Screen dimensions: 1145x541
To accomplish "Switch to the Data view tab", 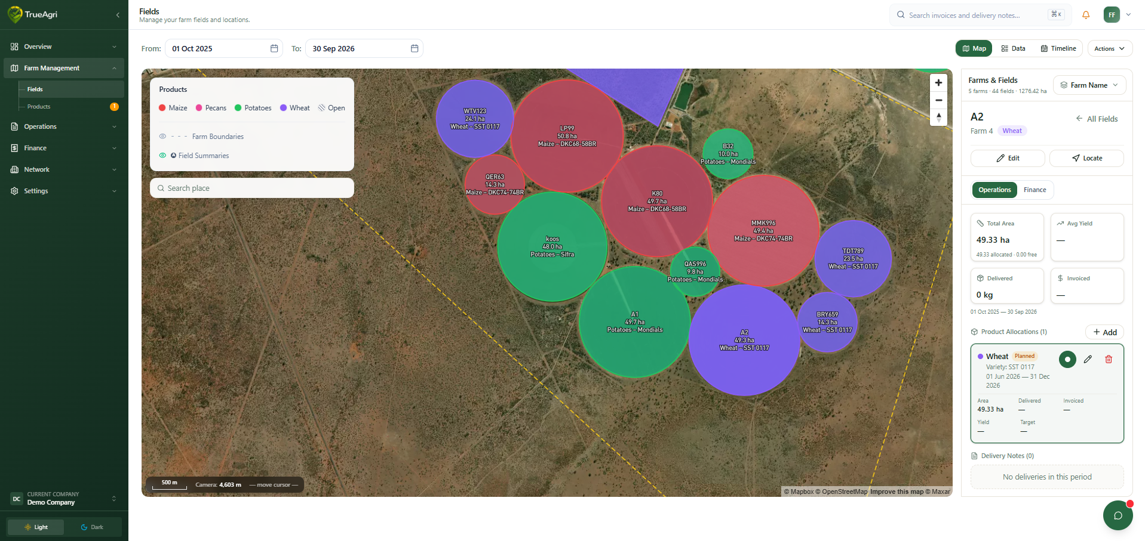I will (1014, 48).
